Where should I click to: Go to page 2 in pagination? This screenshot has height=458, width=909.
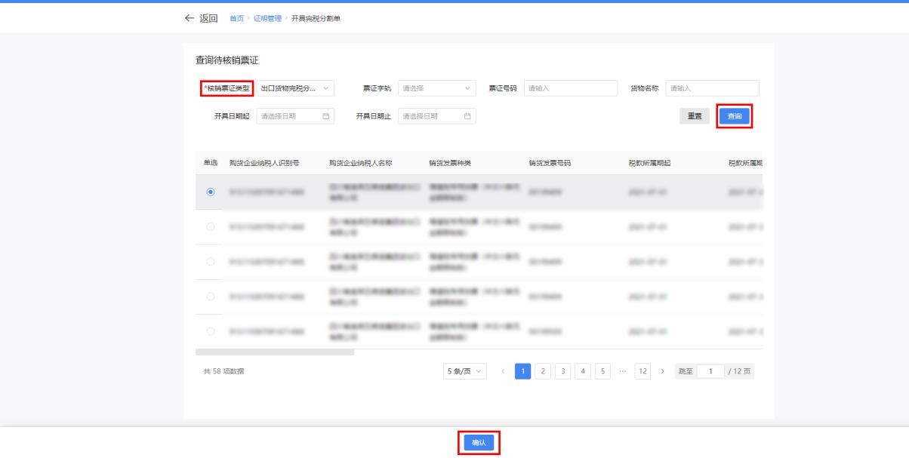[x=543, y=370]
